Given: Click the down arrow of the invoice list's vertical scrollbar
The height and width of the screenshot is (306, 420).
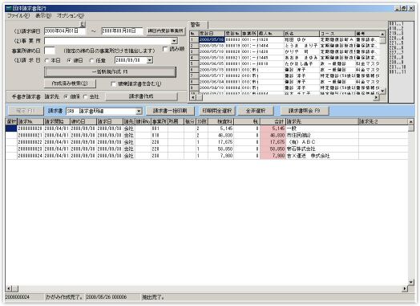Looking at the screenshot, I should [411, 282].
